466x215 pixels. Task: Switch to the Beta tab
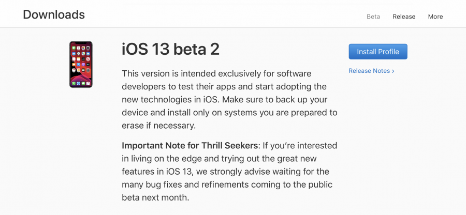point(373,17)
